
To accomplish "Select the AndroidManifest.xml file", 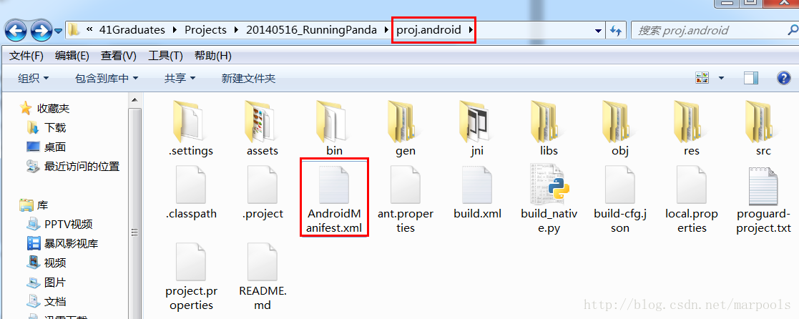I will click(334, 199).
